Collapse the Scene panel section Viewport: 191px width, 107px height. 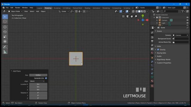tap(156, 31)
